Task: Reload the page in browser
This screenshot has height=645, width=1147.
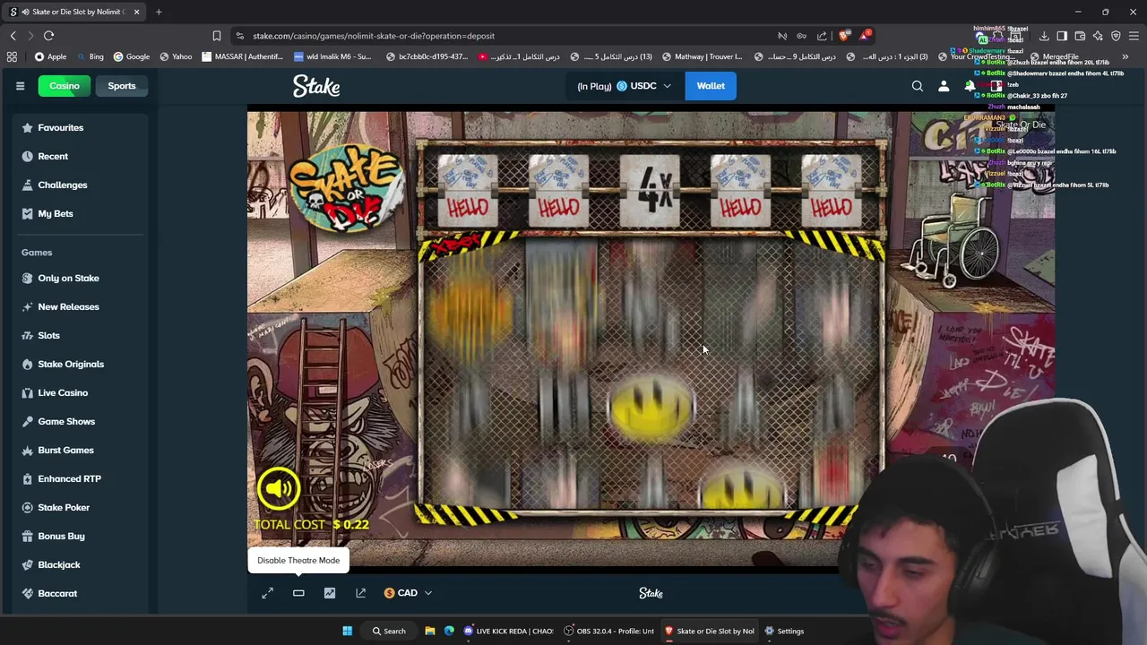Action: (48, 36)
